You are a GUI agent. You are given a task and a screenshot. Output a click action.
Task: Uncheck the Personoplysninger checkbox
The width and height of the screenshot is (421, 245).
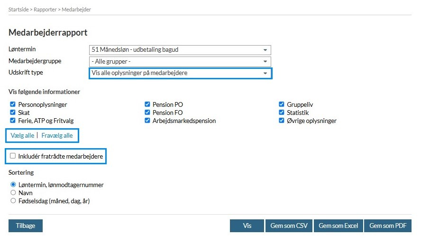click(13, 104)
